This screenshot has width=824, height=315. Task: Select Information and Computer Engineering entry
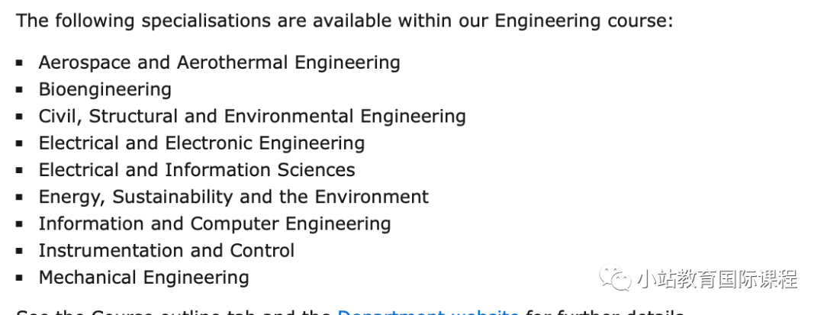point(215,223)
